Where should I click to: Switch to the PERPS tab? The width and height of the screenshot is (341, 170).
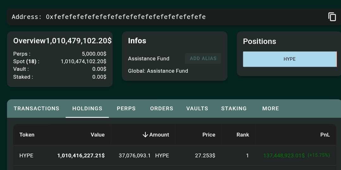tap(126, 108)
